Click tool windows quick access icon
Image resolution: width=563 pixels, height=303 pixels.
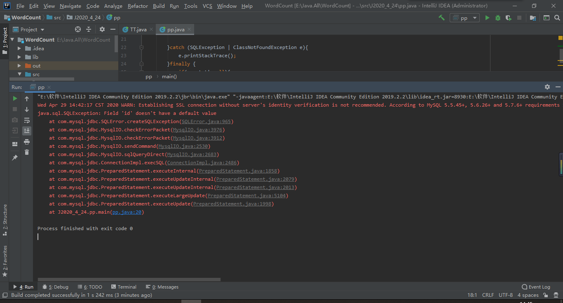5,295
